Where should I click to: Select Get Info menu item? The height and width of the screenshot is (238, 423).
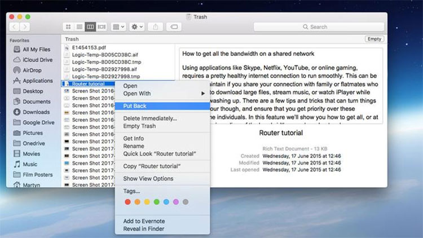162,138
